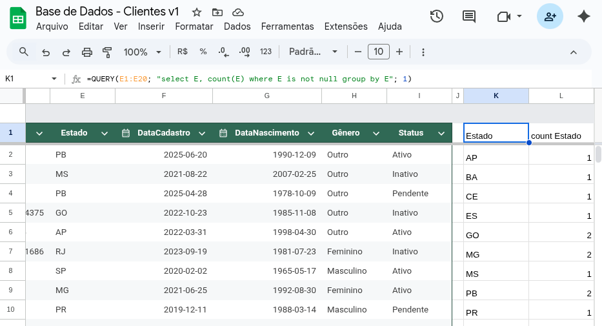Click the document title Base de Dados
602x326 pixels.
point(107,12)
